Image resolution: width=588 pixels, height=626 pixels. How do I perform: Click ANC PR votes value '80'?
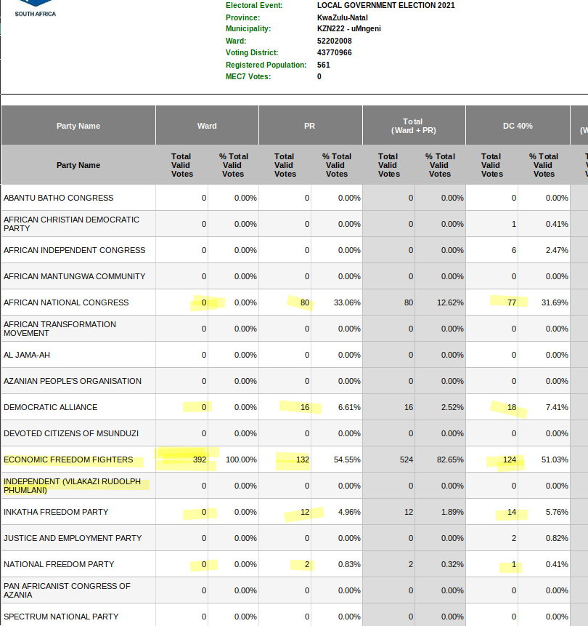(305, 302)
